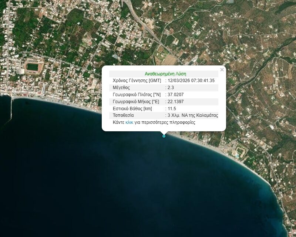
Task: Click the focal depth value 11.5
Action: 172,109
